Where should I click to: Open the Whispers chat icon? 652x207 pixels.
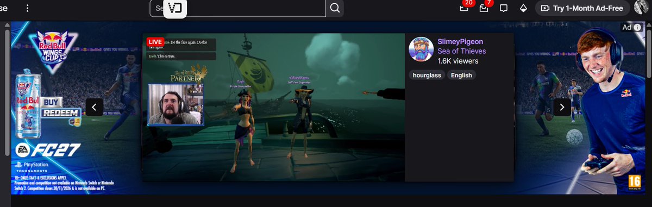504,8
